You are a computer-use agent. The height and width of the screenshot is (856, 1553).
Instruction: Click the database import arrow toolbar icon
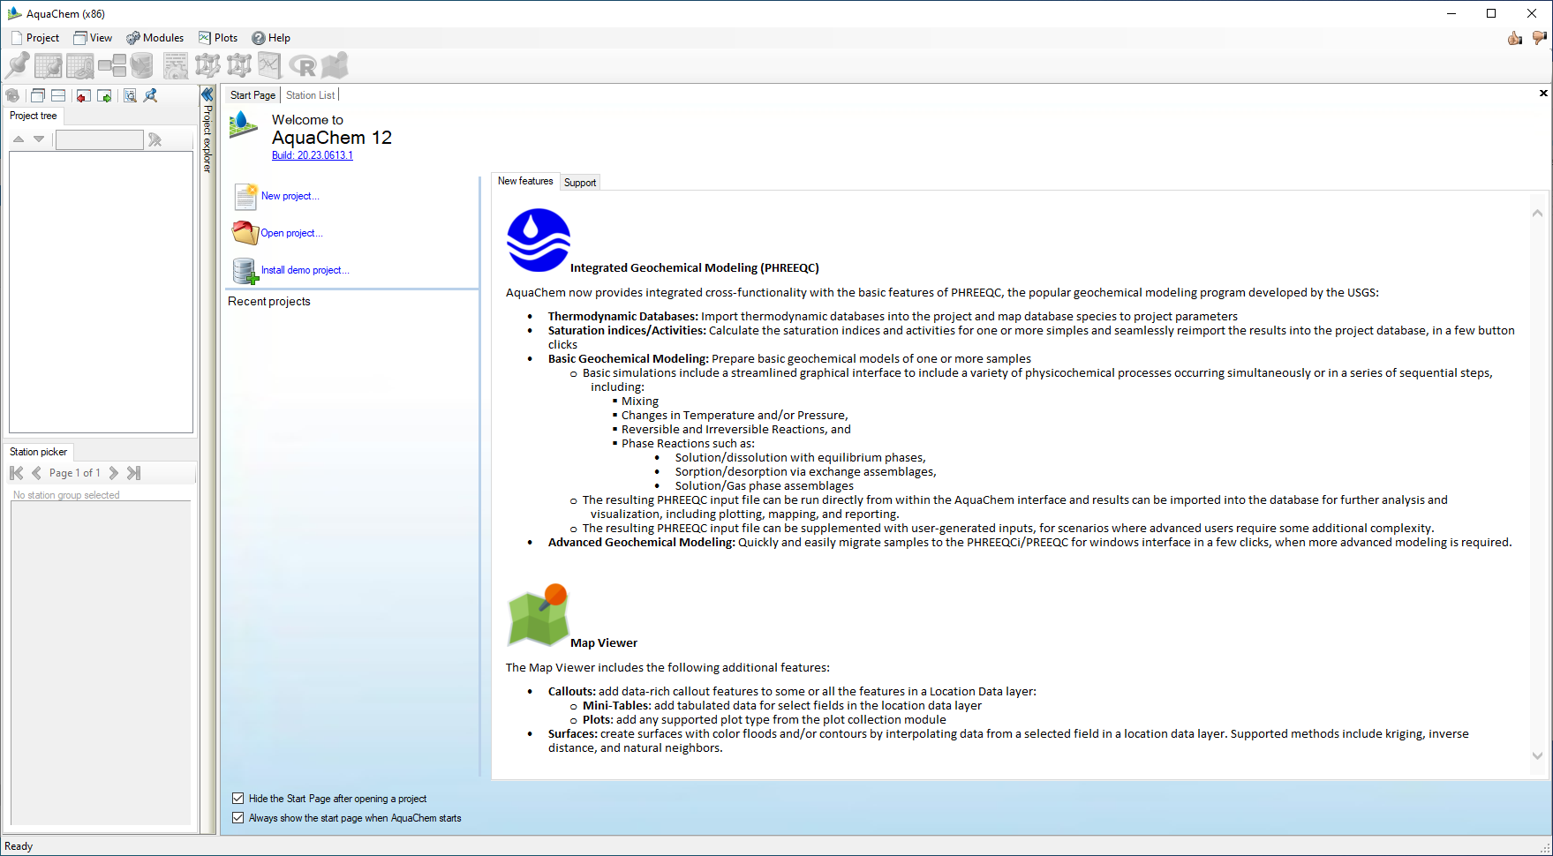point(141,65)
